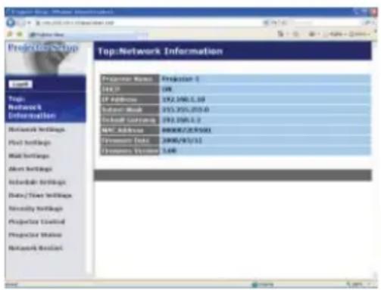Click the subnet mask value 255.255.255.0

[186, 110]
